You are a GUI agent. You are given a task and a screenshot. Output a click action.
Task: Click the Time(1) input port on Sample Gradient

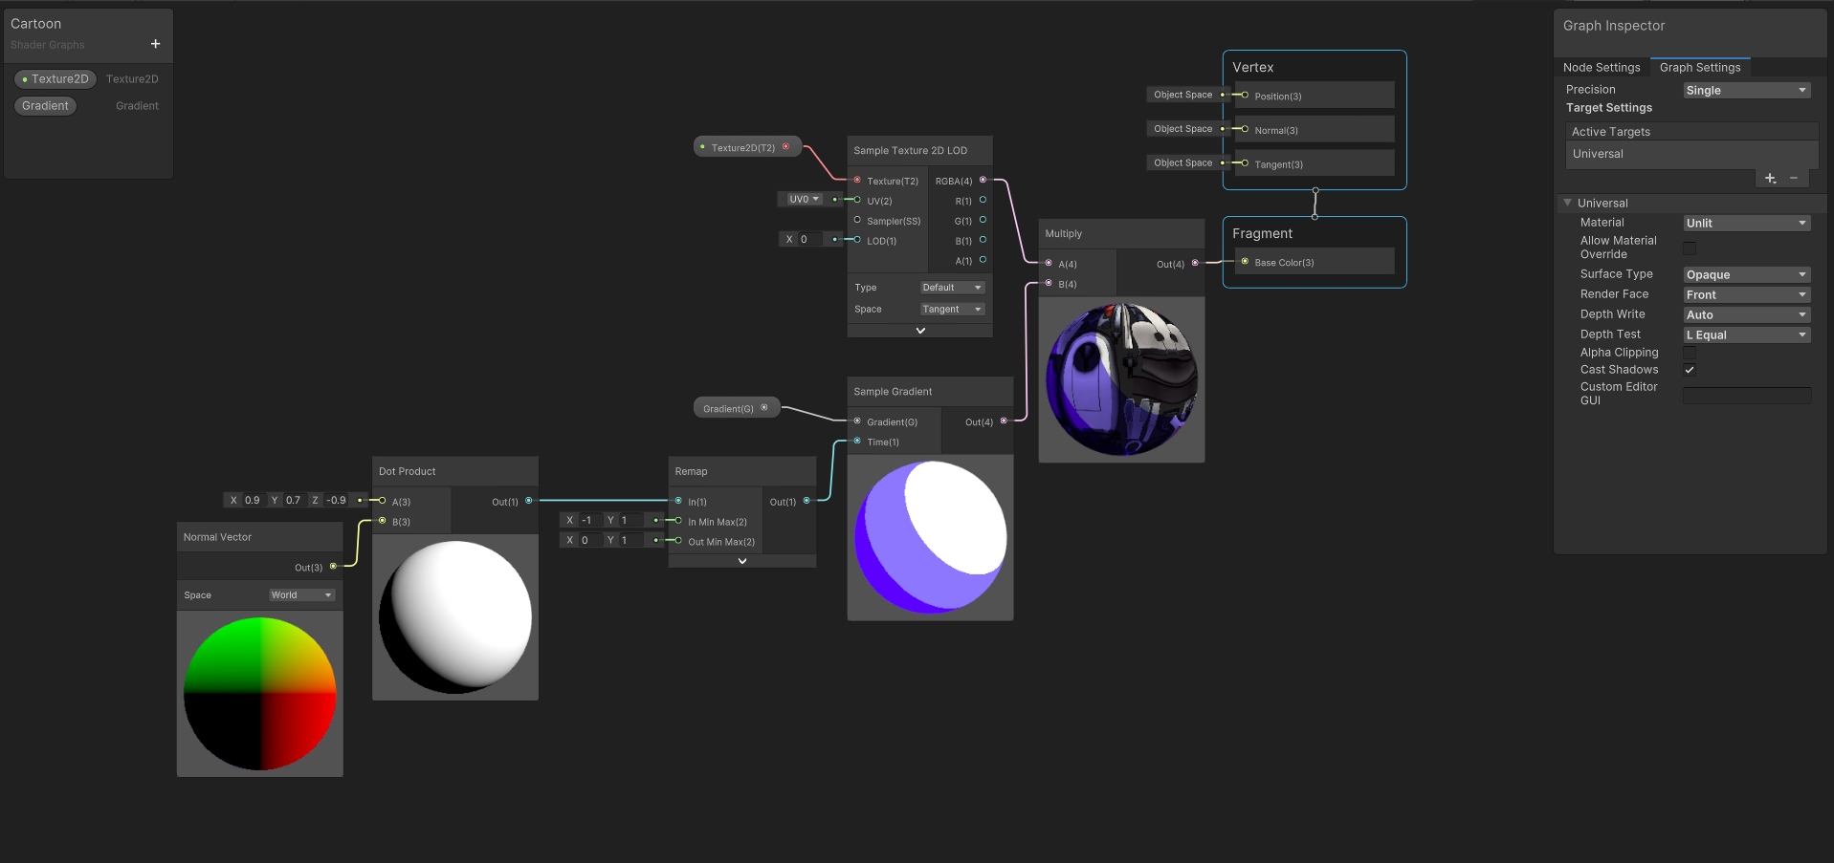[x=857, y=442]
